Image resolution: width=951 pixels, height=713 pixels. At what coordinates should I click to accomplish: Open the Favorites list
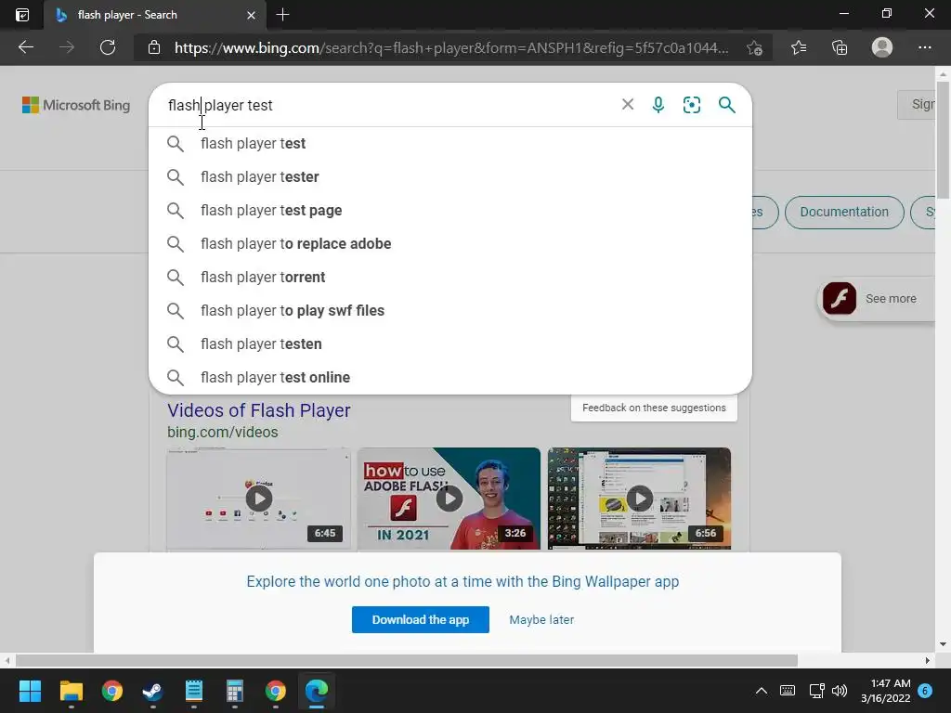tap(799, 47)
